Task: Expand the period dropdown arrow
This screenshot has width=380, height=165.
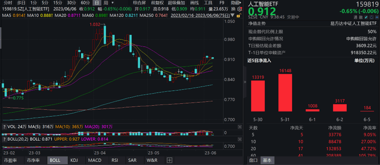Action: pyautogui.click(x=113, y=3)
